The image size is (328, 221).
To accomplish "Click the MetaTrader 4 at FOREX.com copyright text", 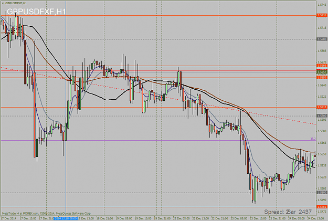I will (47, 214).
